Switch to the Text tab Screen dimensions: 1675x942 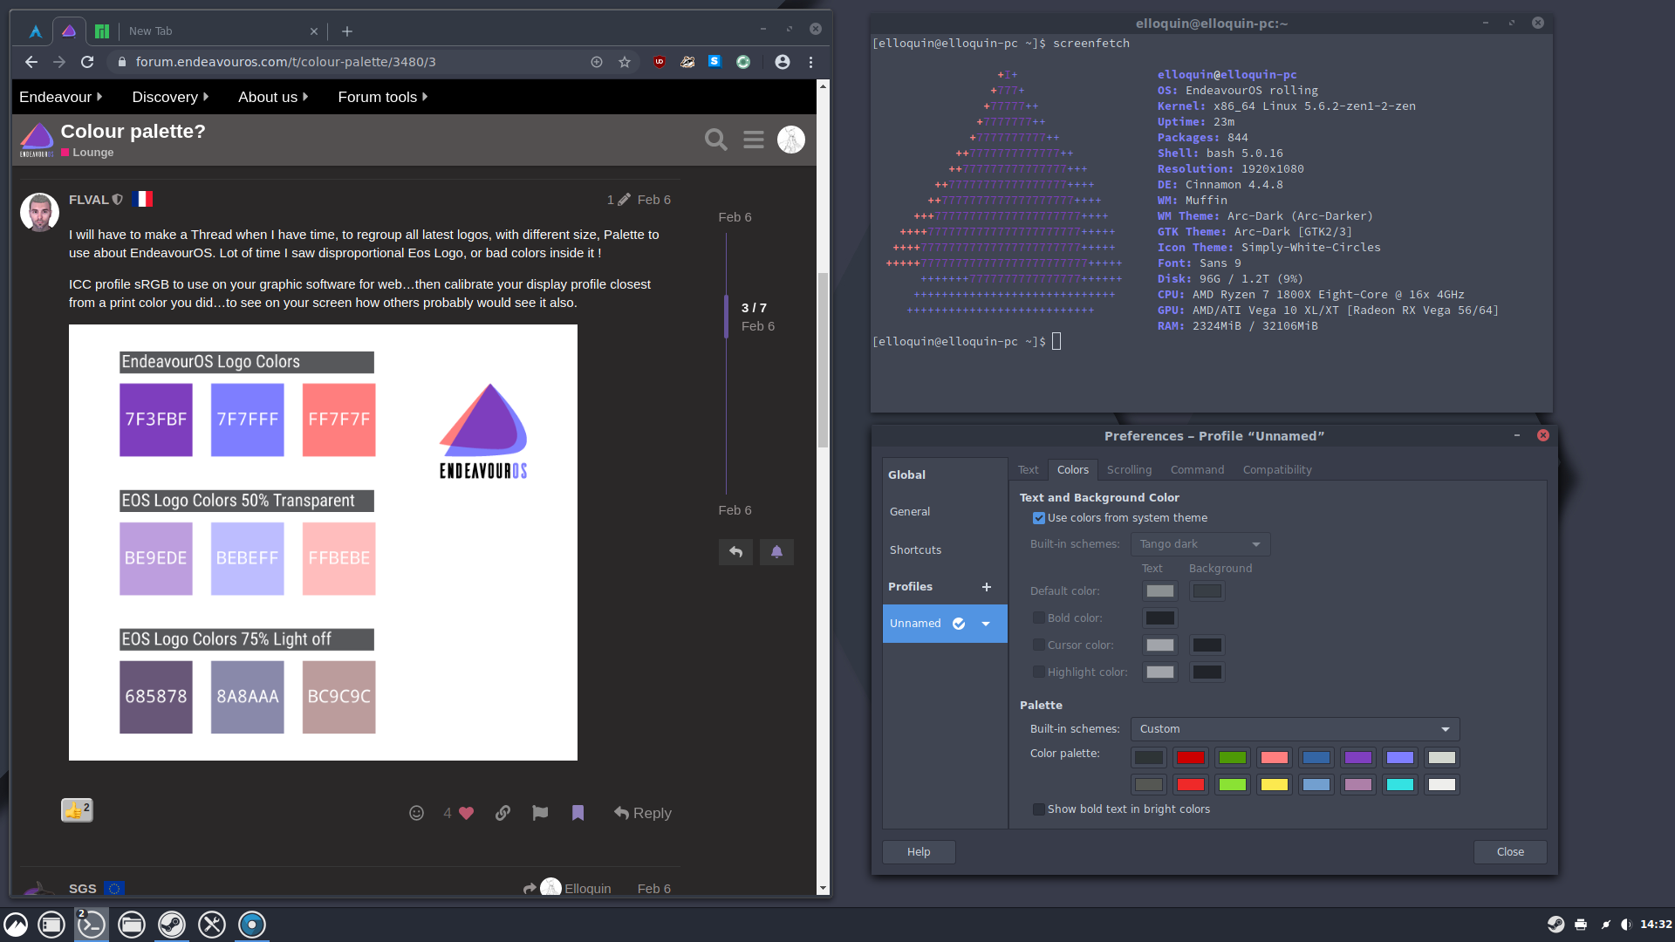[1028, 469]
